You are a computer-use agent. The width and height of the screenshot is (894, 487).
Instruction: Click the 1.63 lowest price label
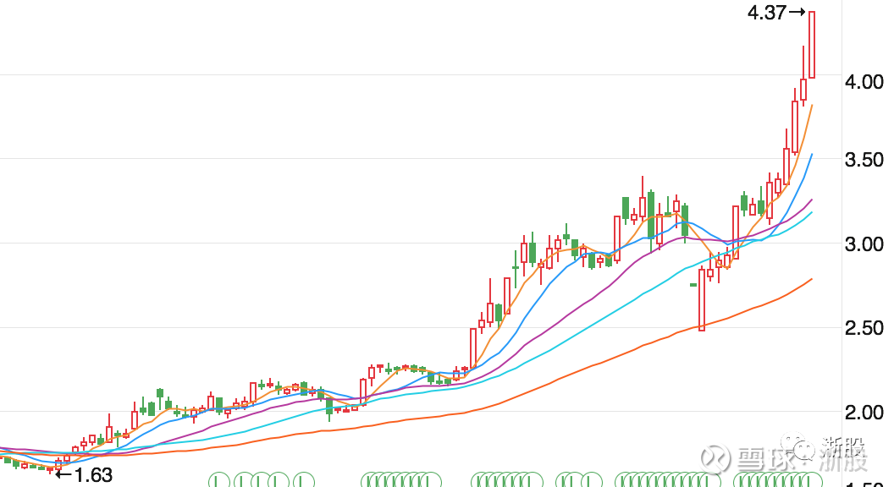coord(93,474)
